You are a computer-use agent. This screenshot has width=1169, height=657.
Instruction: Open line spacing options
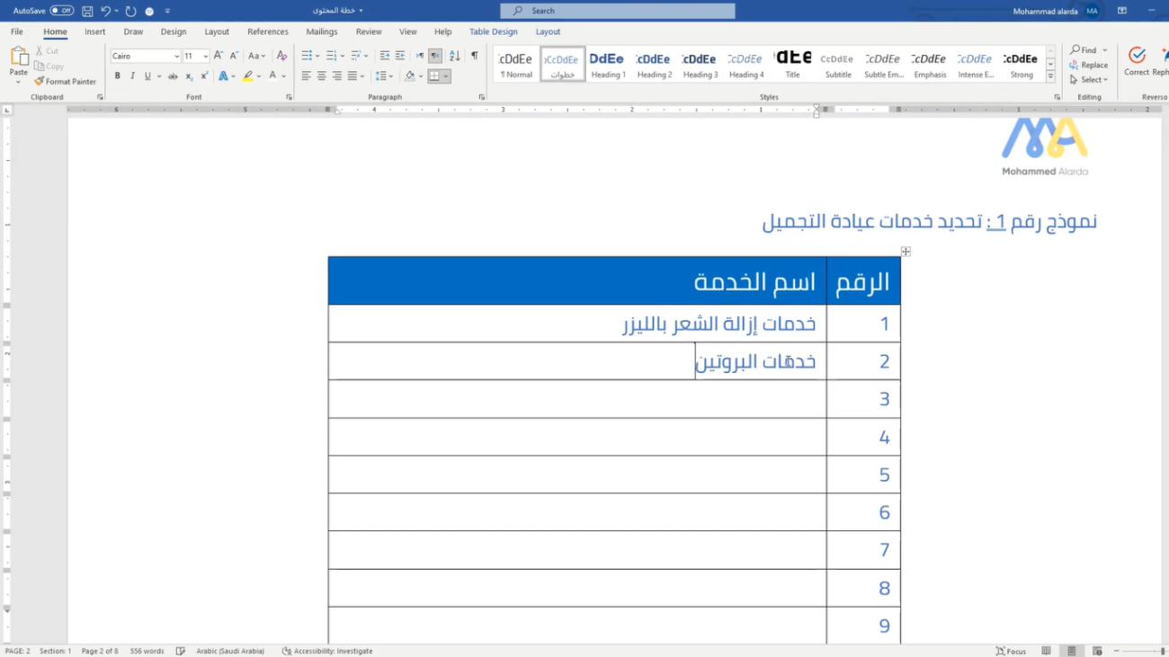[x=382, y=76]
